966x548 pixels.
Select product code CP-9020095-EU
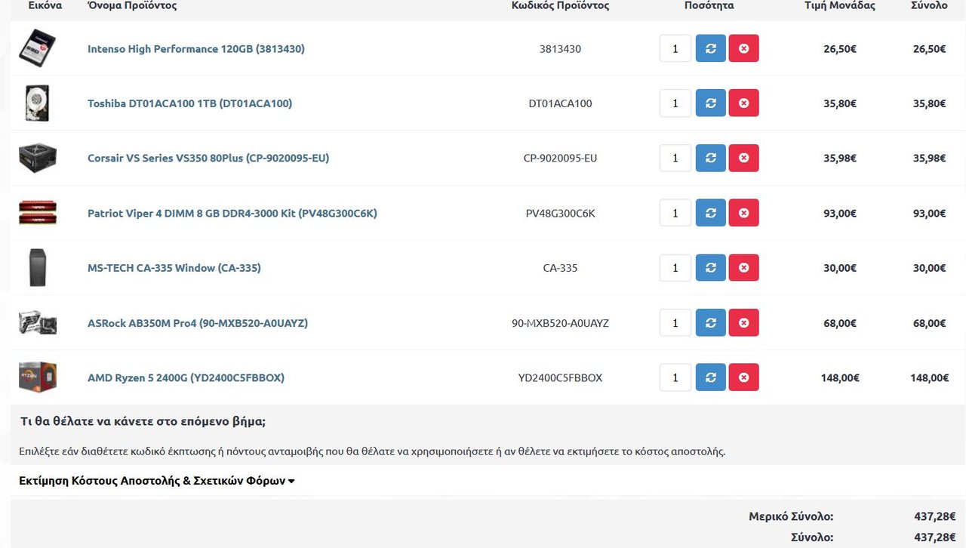tap(560, 159)
